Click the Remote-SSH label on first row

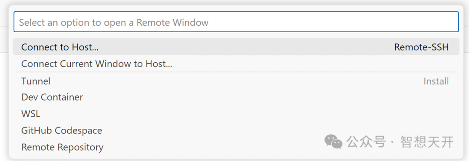tap(421, 47)
